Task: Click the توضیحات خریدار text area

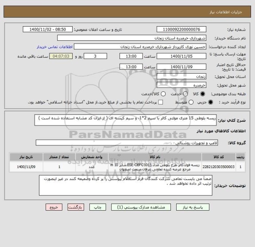Action: pos(126,185)
